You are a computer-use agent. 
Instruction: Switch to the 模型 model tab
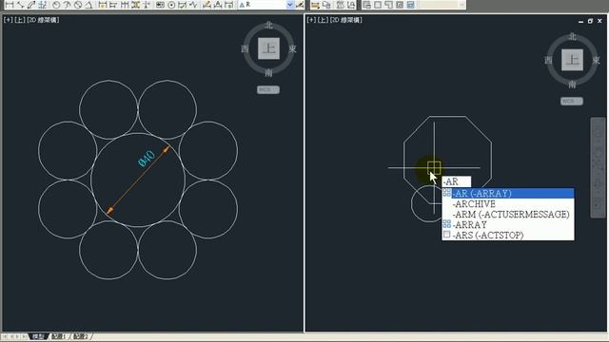point(38,336)
